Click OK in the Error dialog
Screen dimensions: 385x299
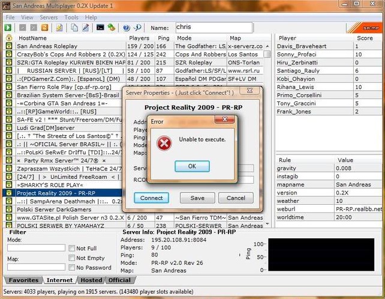(x=192, y=166)
